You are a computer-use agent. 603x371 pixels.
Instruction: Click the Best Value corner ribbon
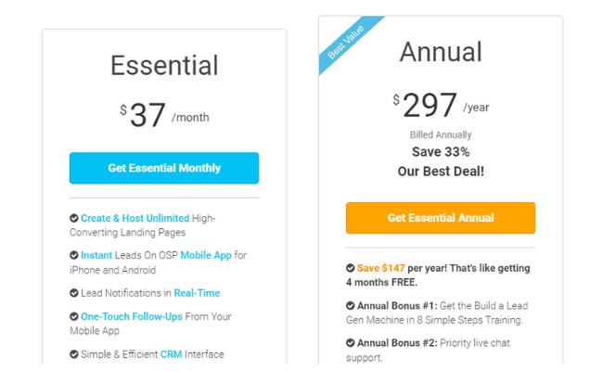coord(345,42)
